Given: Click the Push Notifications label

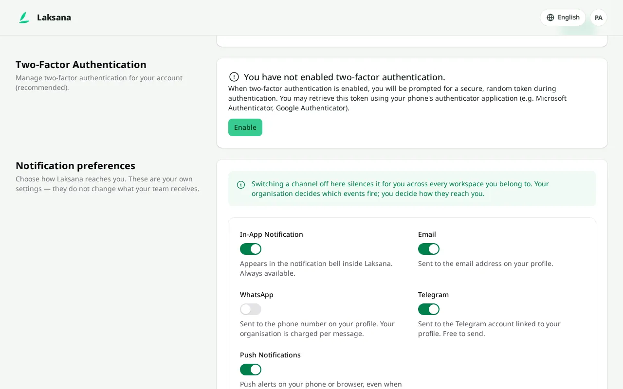Looking at the screenshot, I should [x=270, y=355].
